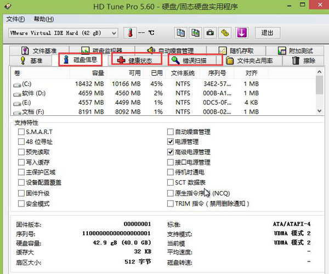
Task: Open the VMware Virtual IDE drive dropdown
Action: tap(63, 33)
